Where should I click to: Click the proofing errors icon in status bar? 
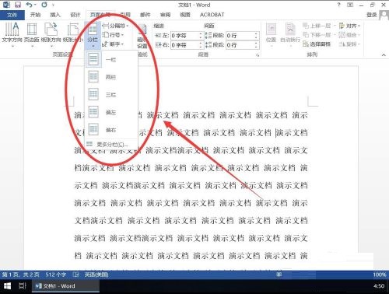[76, 275]
